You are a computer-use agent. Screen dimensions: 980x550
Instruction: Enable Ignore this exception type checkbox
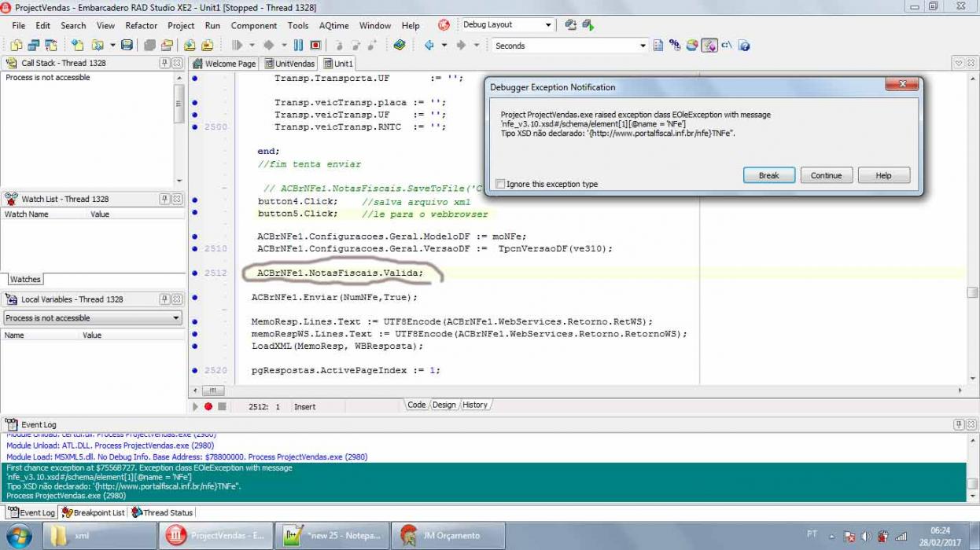pyautogui.click(x=500, y=184)
